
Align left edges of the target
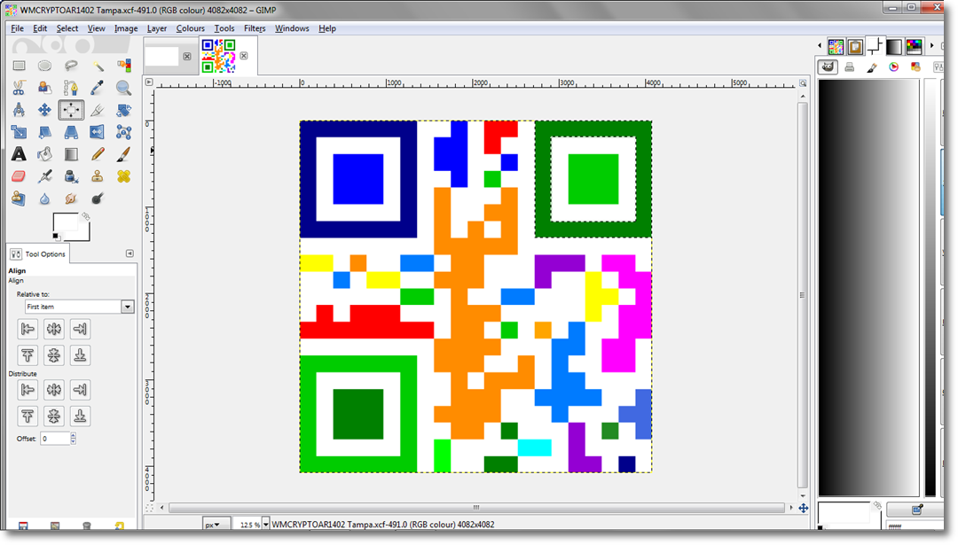tap(27, 329)
